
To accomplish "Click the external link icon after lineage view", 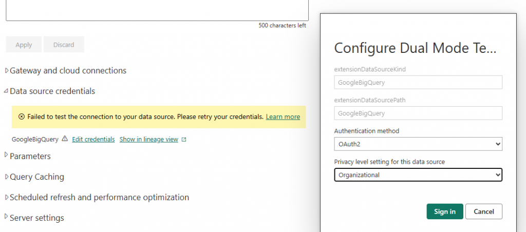I will (184, 140).
